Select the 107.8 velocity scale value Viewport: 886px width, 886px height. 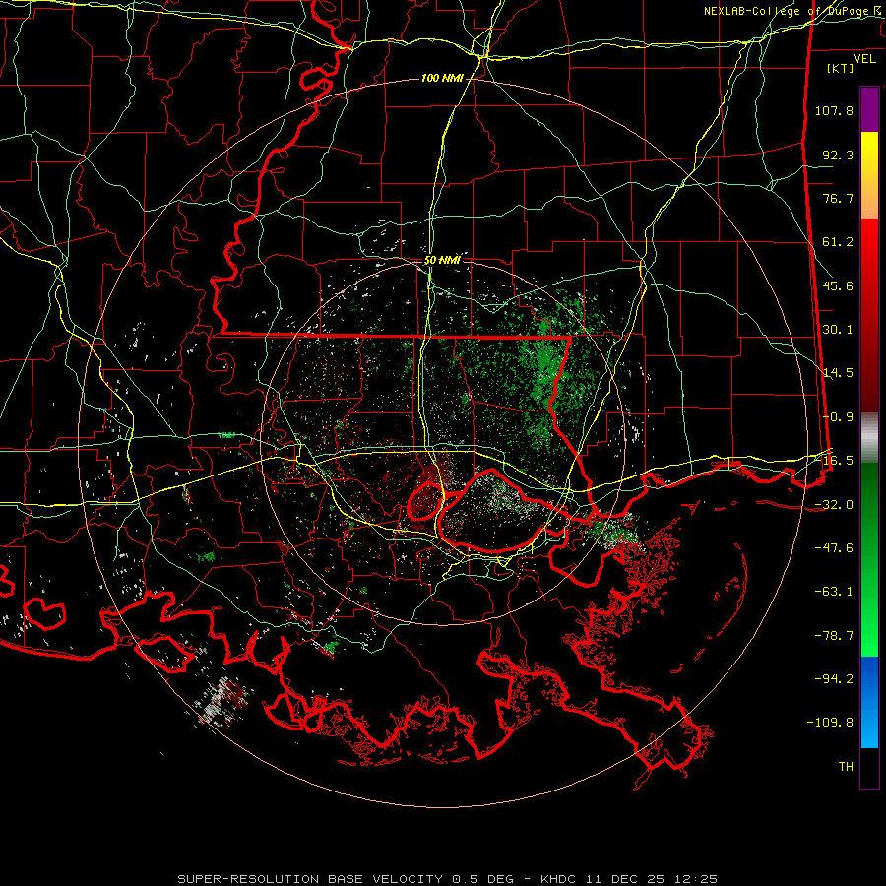point(834,110)
